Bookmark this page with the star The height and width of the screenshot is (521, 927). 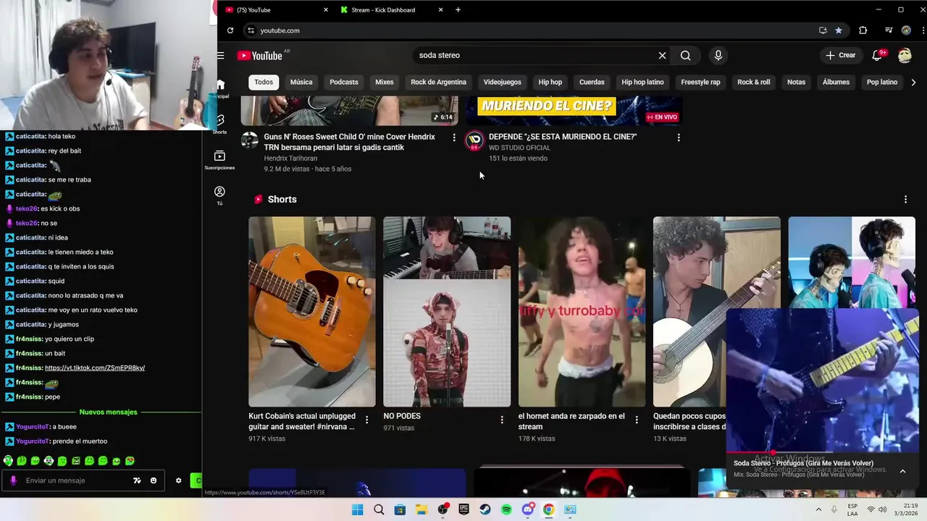(x=839, y=30)
